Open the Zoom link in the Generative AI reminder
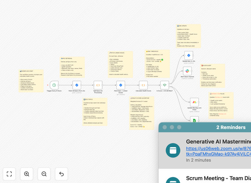This screenshot has width=251, height=183. pyautogui.click(x=218, y=151)
